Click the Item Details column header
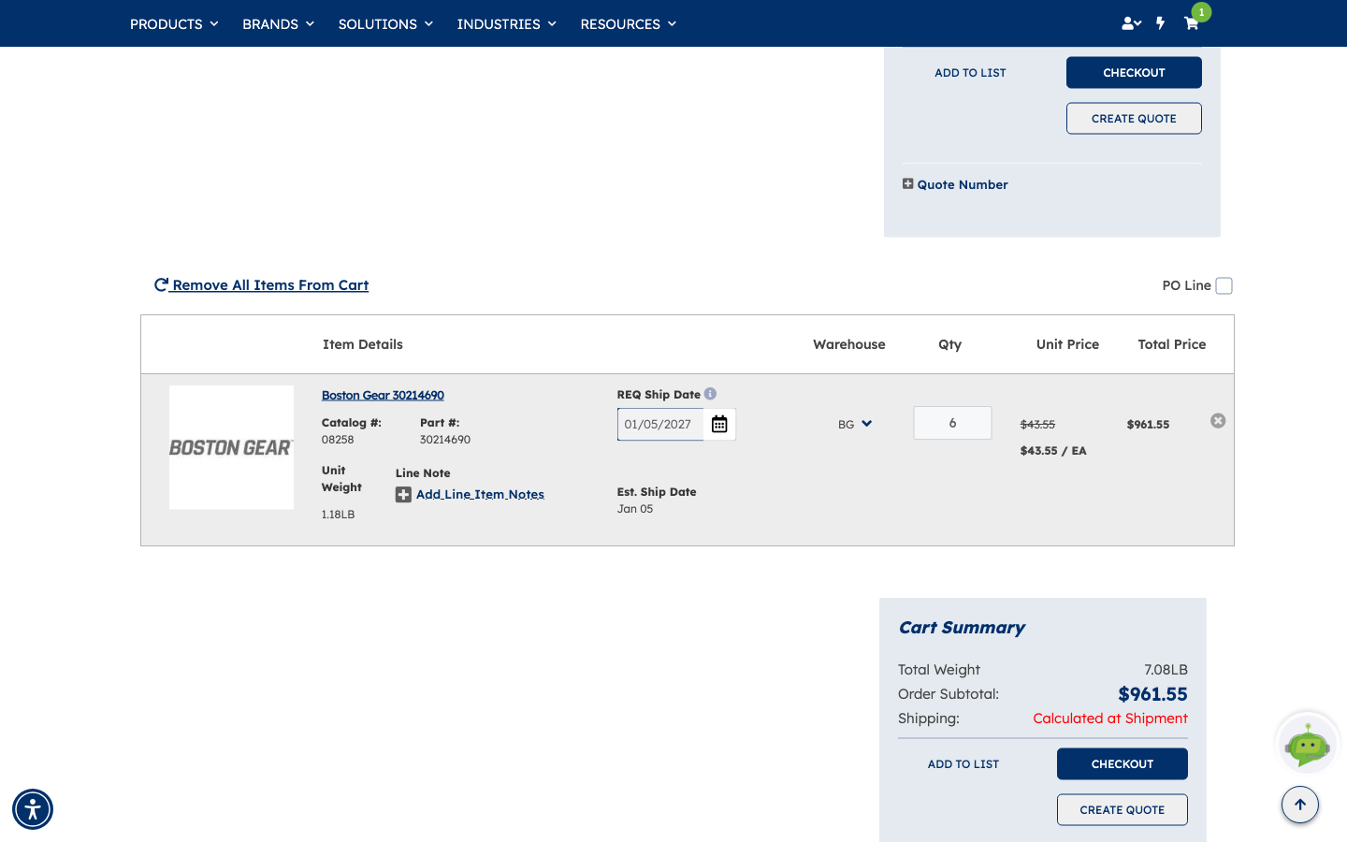The width and height of the screenshot is (1347, 842). 363,344
